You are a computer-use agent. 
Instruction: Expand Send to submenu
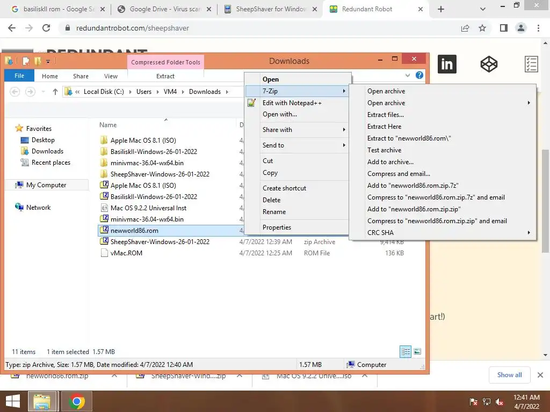[297, 145]
